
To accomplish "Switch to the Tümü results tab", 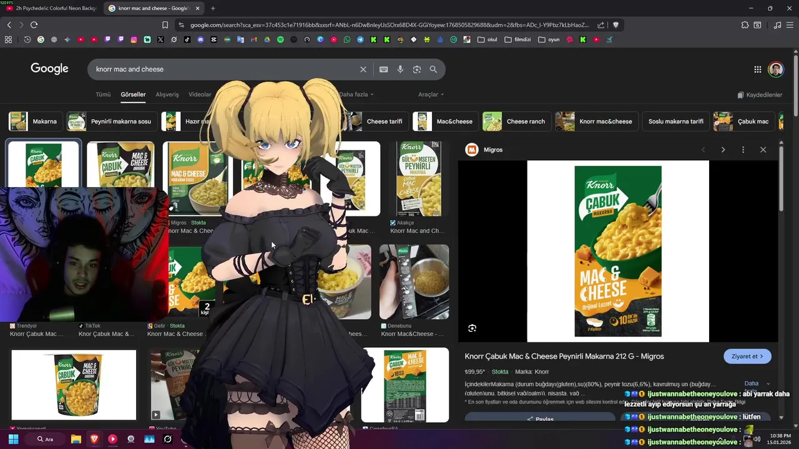I will 103,95.
